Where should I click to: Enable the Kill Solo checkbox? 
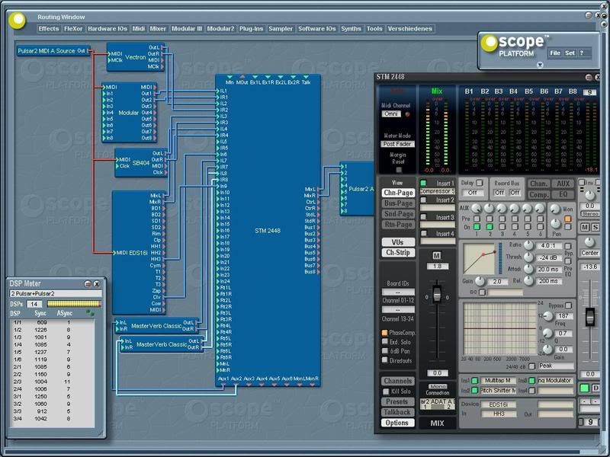[x=386, y=391]
